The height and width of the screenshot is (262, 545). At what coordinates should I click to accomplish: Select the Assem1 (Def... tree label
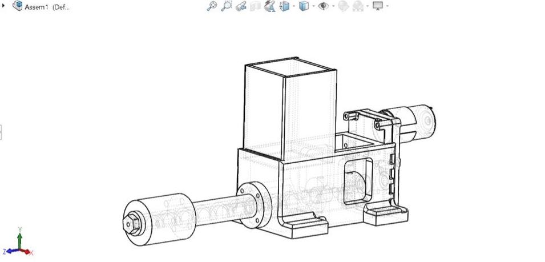pos(47,7)
